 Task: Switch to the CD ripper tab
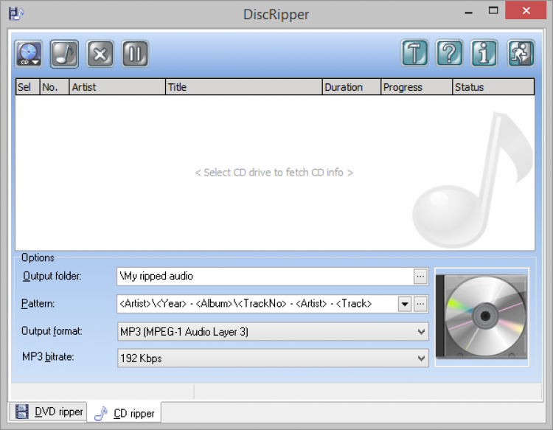pos(124,413)
